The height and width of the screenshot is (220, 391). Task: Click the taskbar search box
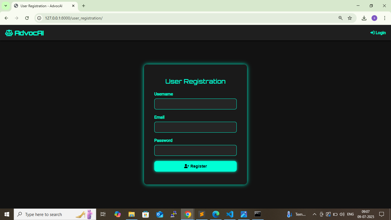[x=55, y=214]
